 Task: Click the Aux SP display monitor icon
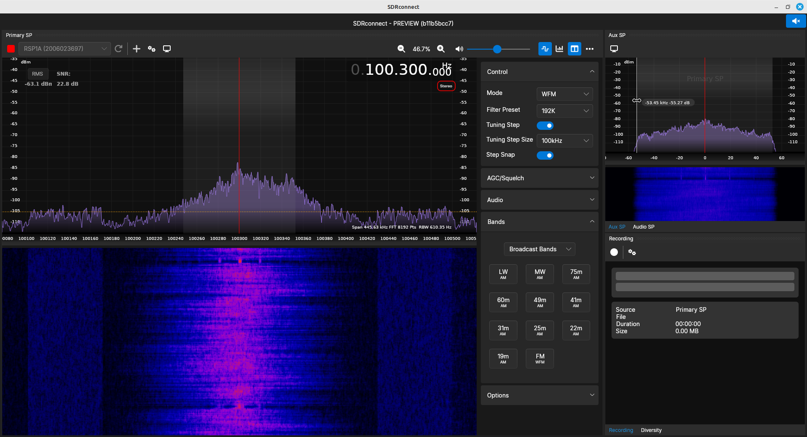click(x=614, y=49)
